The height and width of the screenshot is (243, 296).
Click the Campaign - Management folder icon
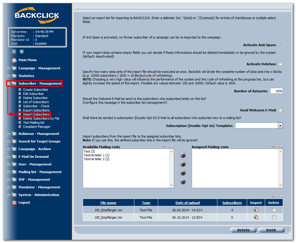[14, 68]
